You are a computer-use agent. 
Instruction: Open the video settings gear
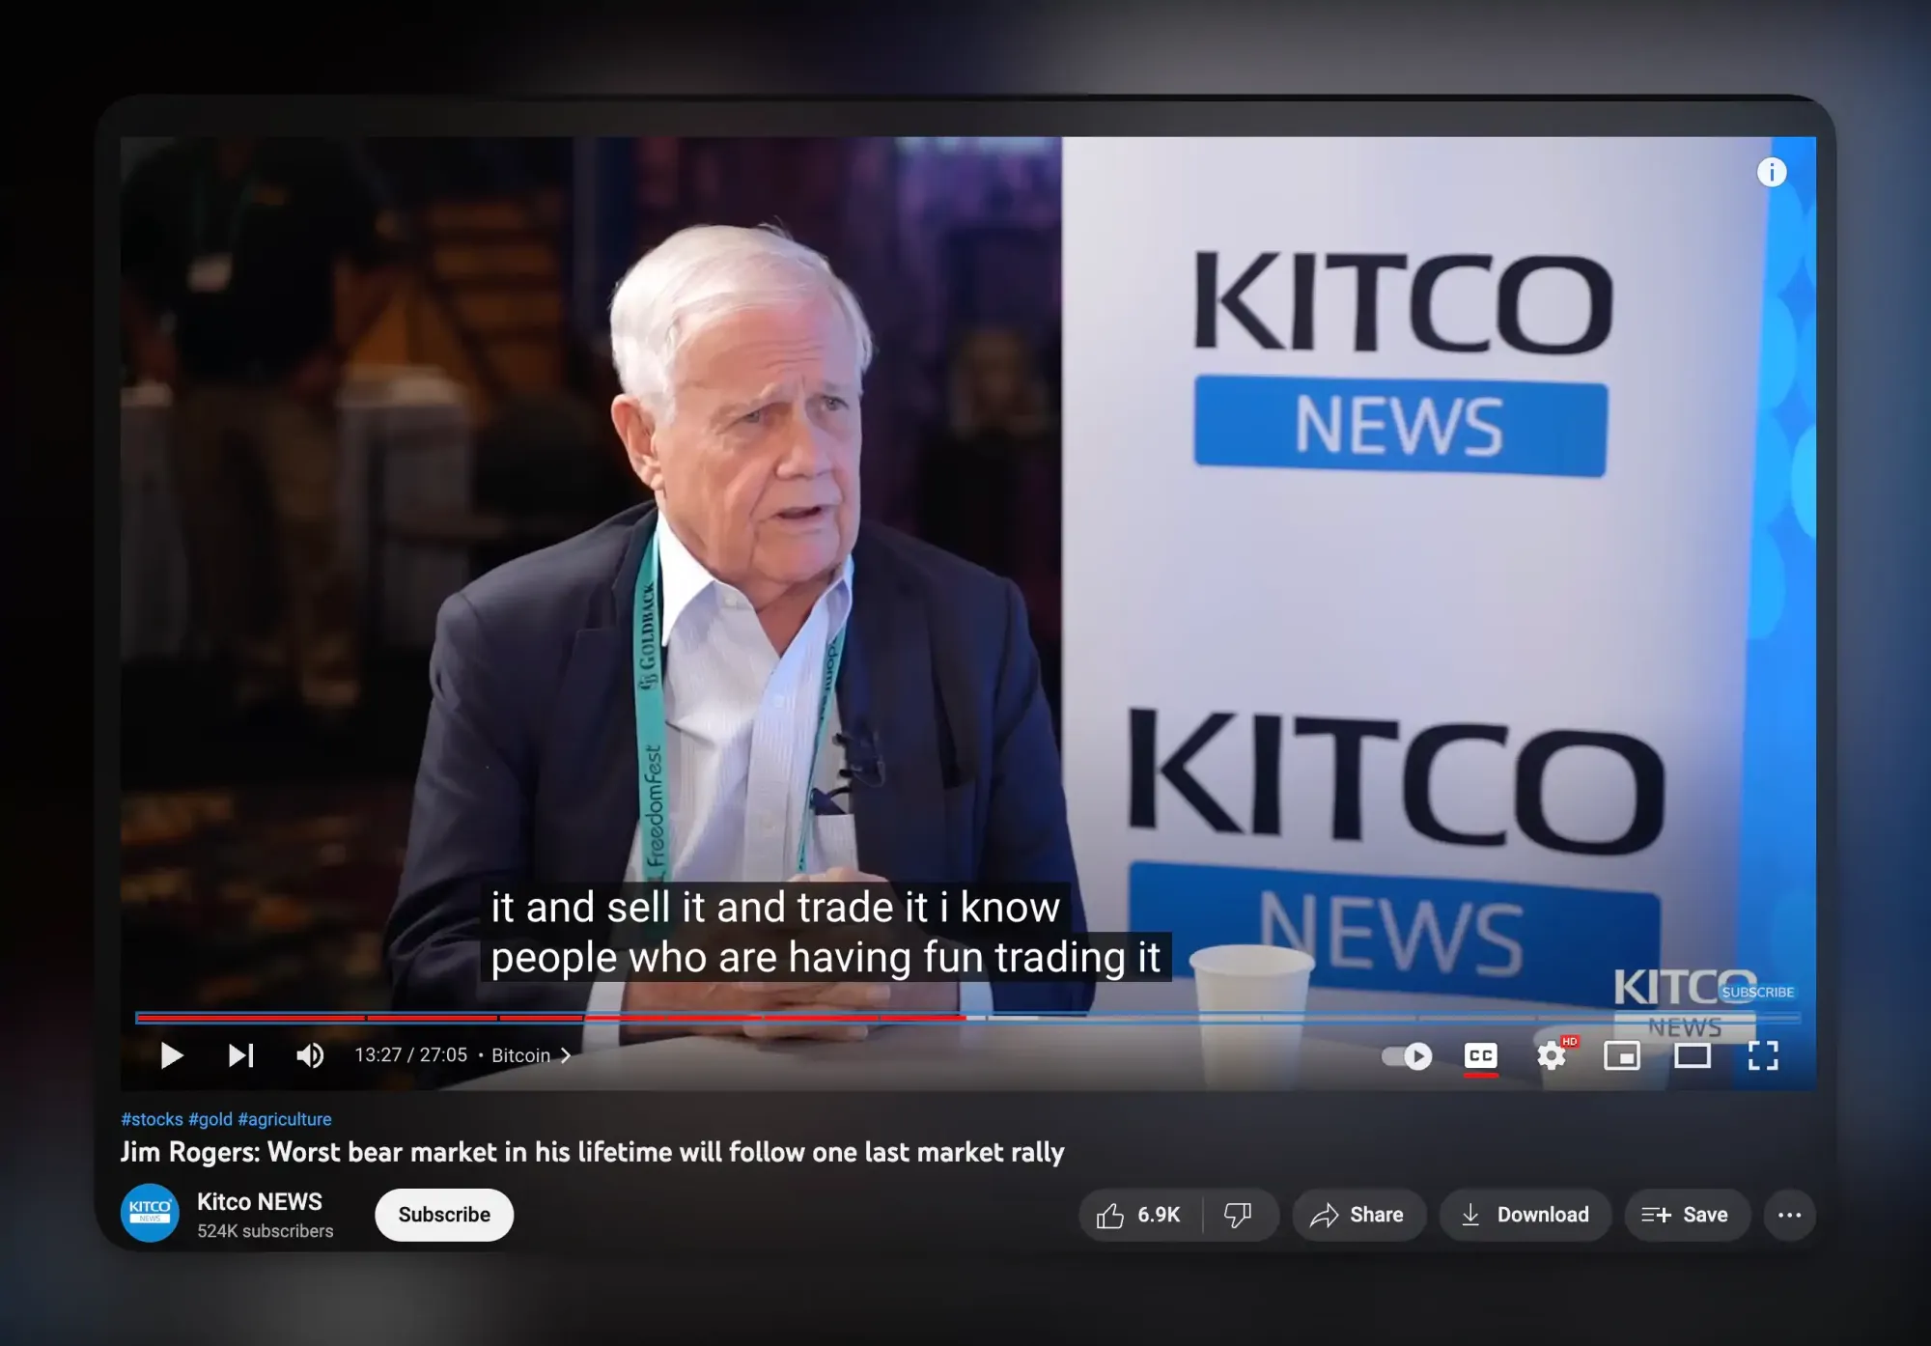click(1552, 1055)
